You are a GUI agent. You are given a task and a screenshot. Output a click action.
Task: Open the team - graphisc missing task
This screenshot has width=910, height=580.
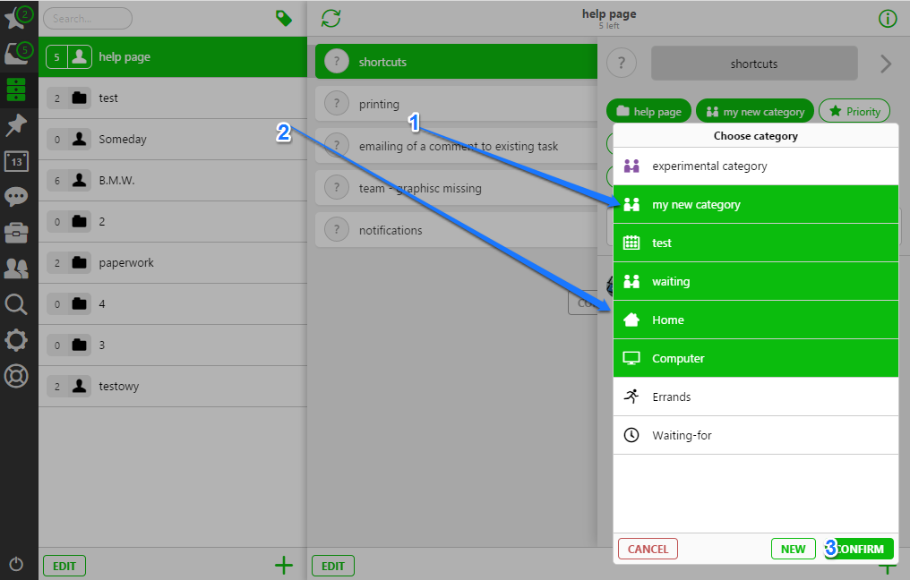[x=456, y=188]
